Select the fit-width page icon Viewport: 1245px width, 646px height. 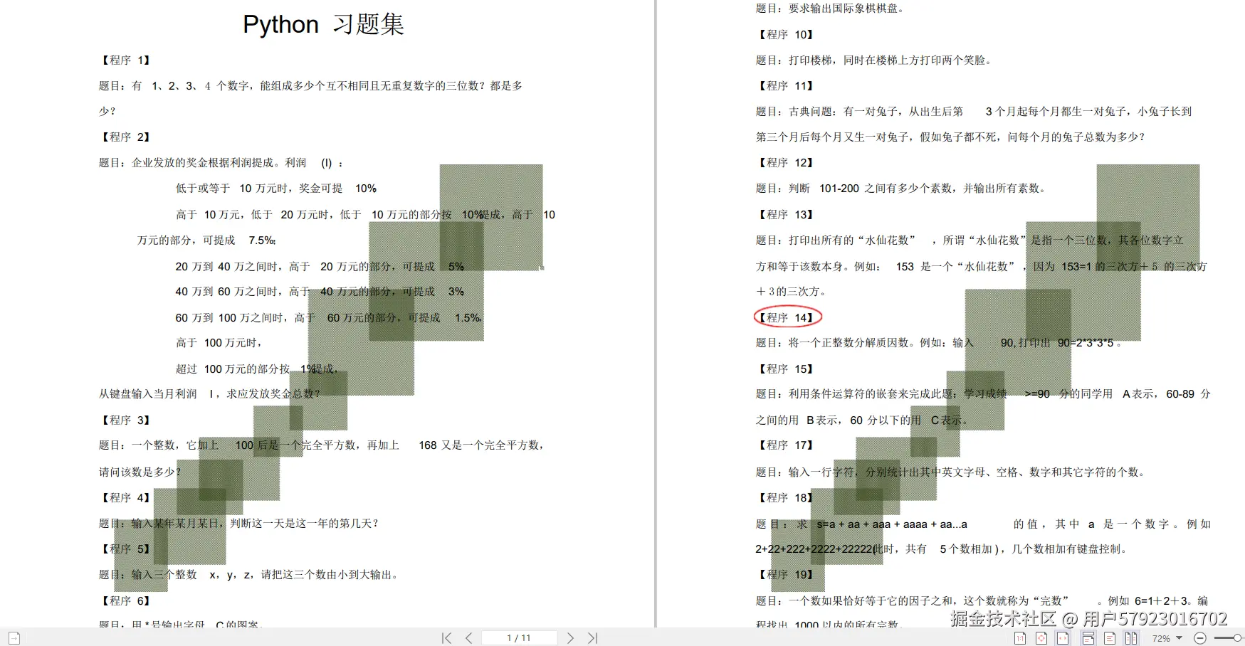click(x=1063, y=638)
